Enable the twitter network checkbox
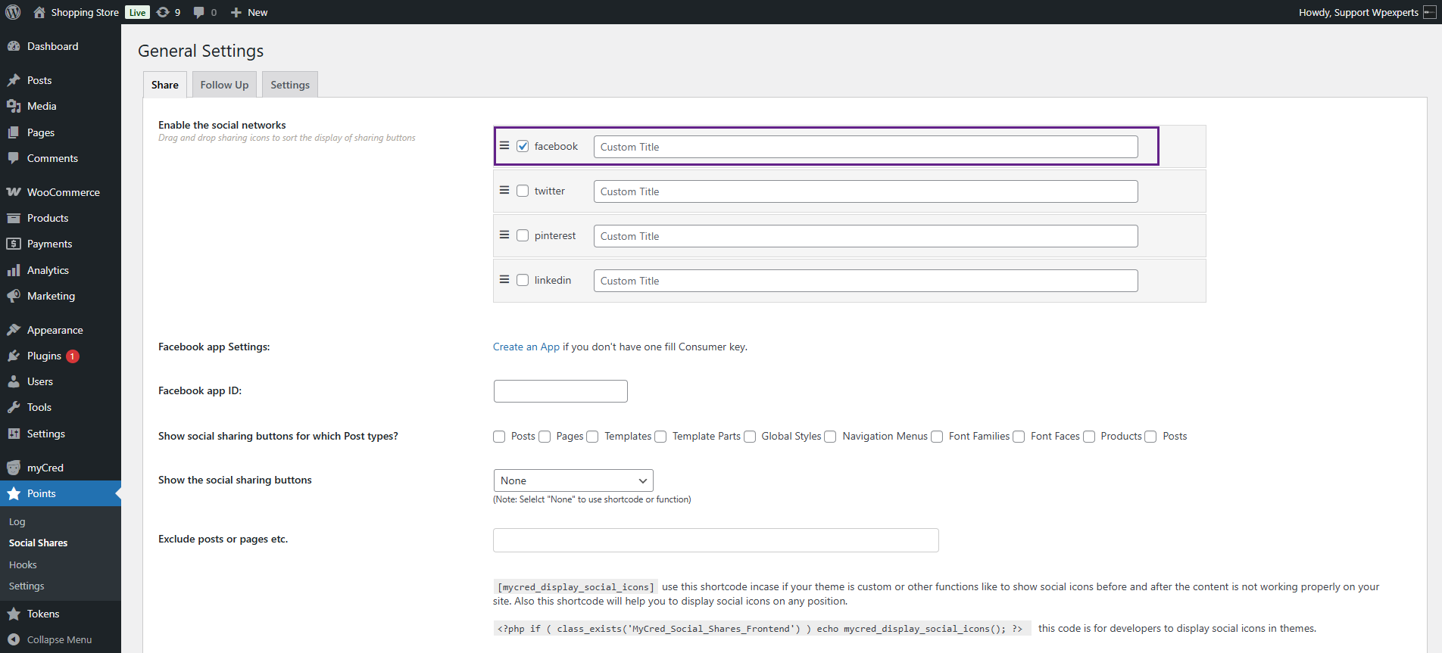 [x=523, y=191]
